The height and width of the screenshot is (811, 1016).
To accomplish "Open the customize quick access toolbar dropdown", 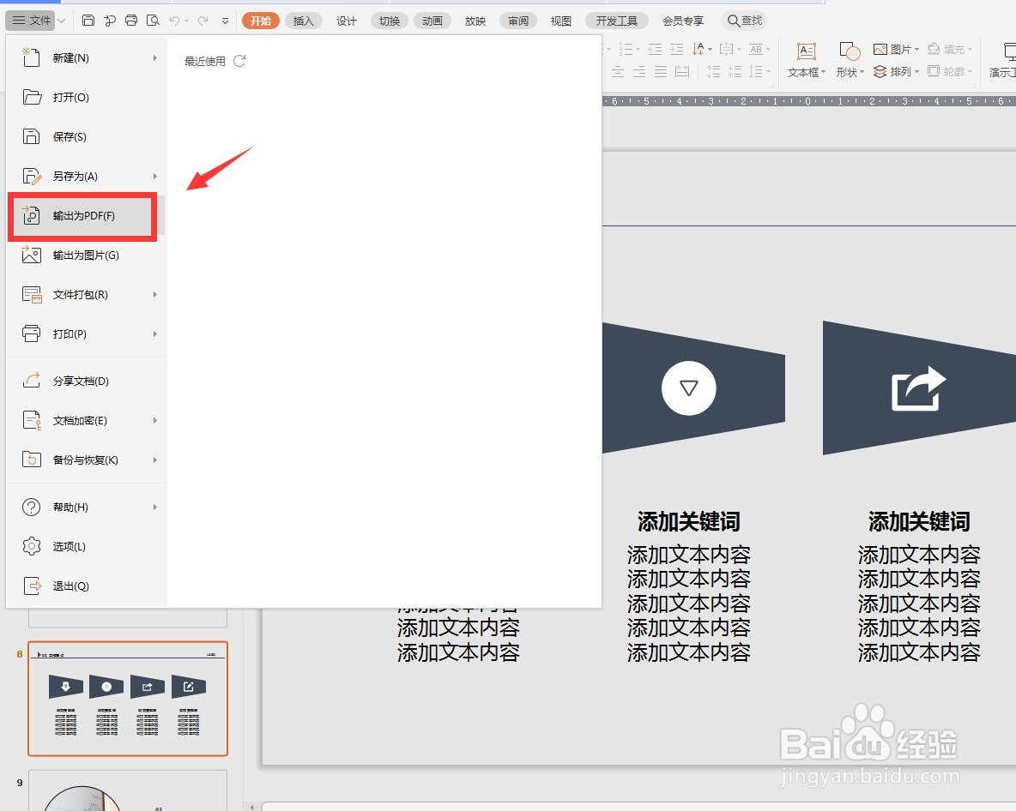I will pos(225,21).
